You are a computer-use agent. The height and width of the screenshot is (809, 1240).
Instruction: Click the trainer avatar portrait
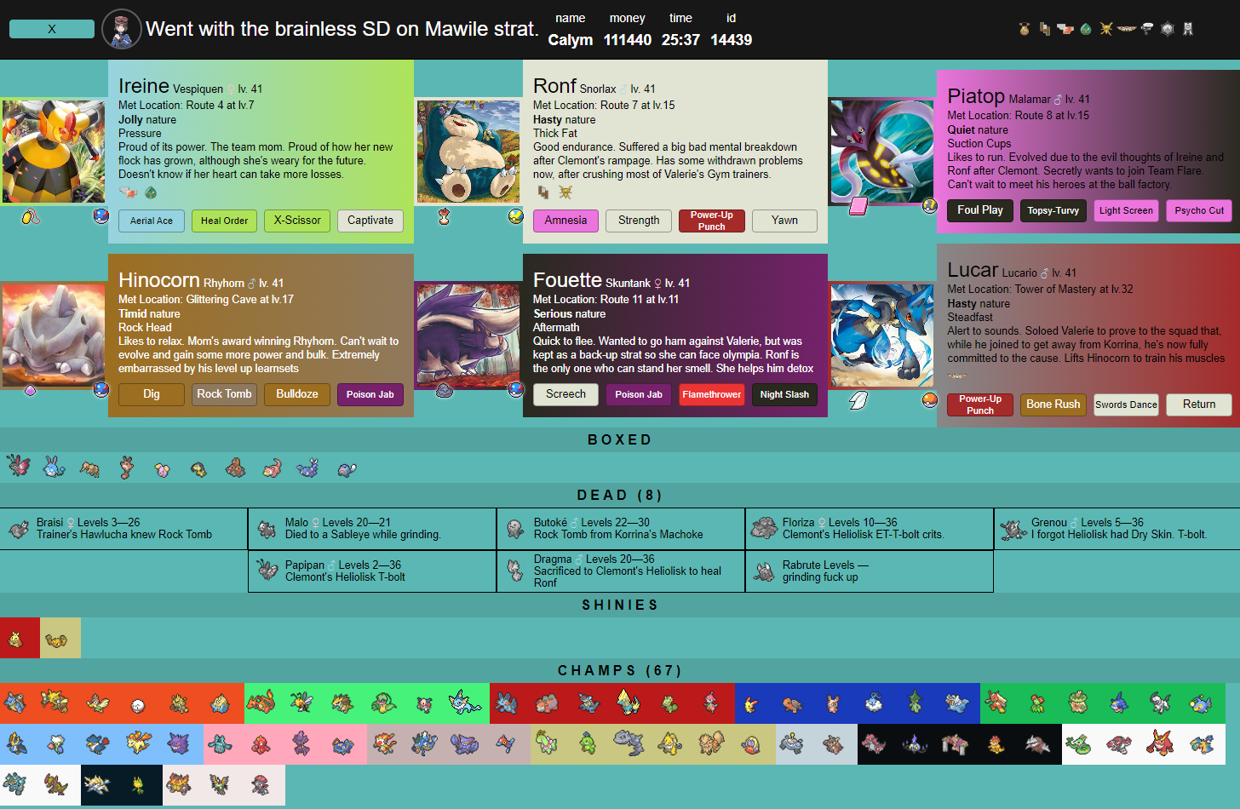coord(121,29)
